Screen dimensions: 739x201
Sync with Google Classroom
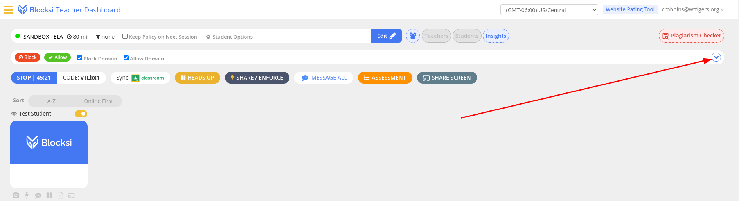click(x=140, y=78)
